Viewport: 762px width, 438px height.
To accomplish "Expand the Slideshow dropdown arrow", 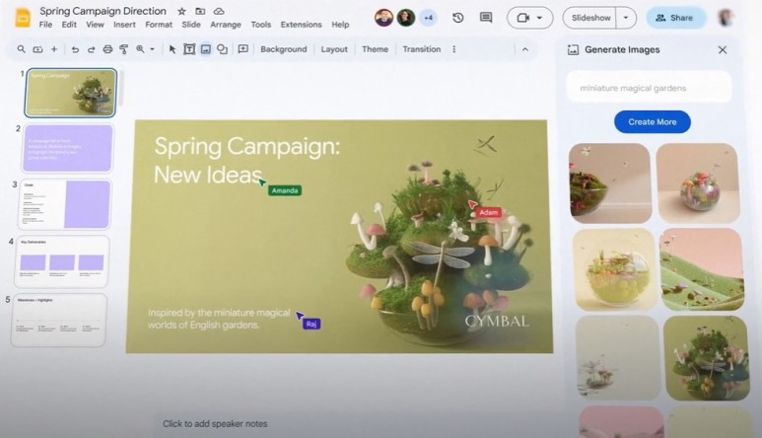I will [627, 18].
